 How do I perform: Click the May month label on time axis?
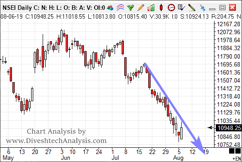(x=8, y=158)
